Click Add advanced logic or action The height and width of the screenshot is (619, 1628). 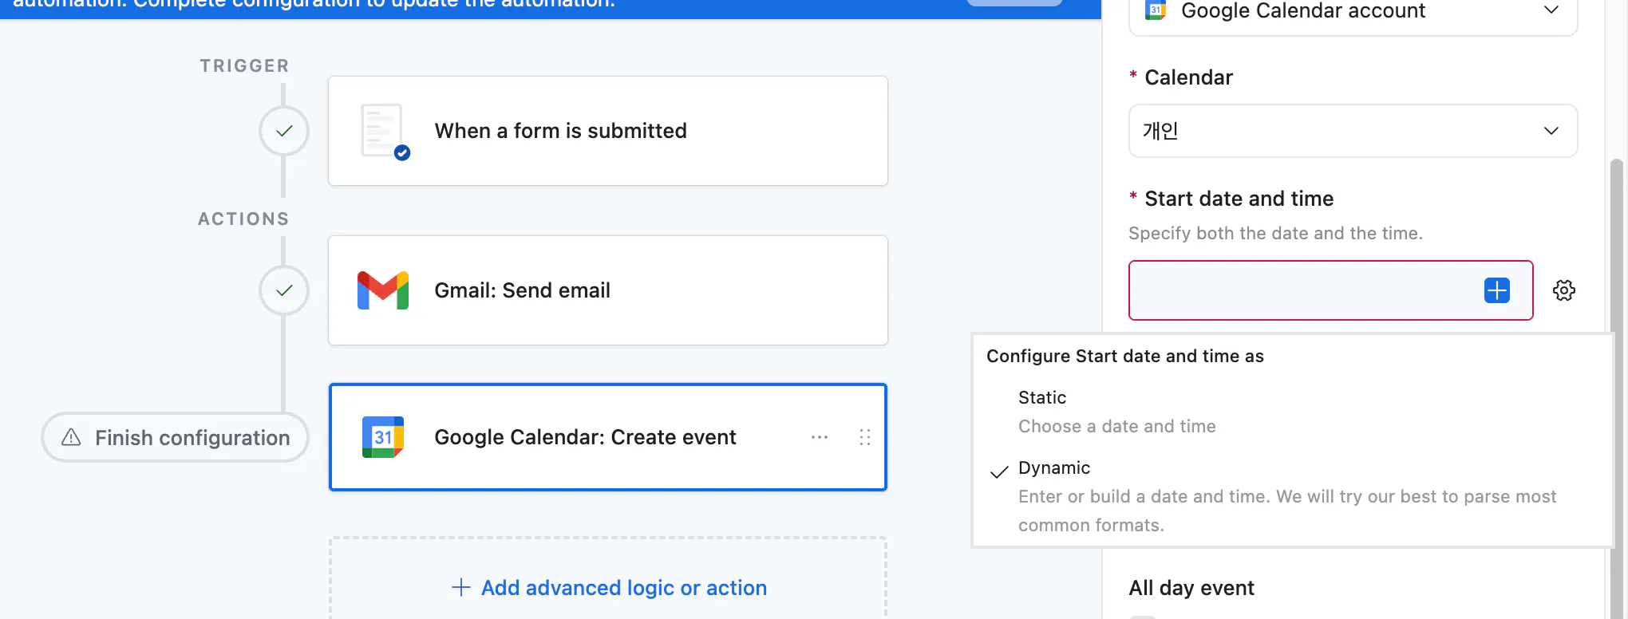[608, 588]
